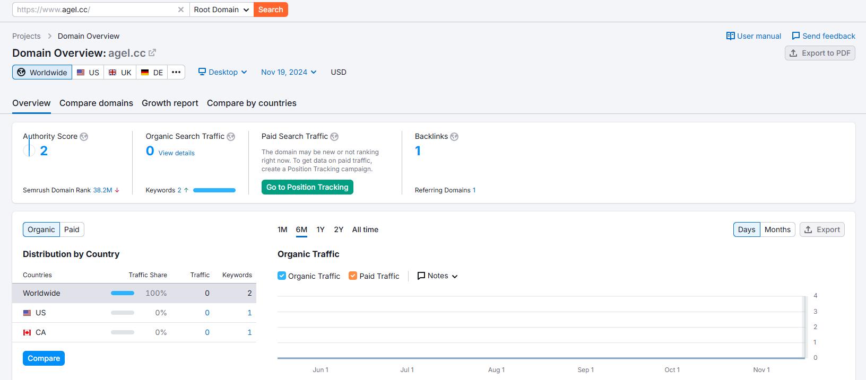866x380 pixels.
Task: Click Referring Domains value 1
Action: coord(474,190)
